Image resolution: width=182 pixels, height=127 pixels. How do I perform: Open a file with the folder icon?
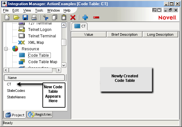(x=16, y=17)
